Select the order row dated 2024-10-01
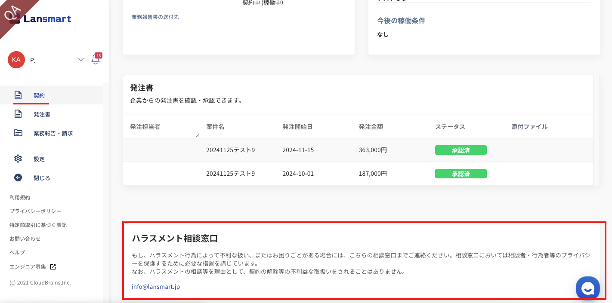 coord(298,174)
